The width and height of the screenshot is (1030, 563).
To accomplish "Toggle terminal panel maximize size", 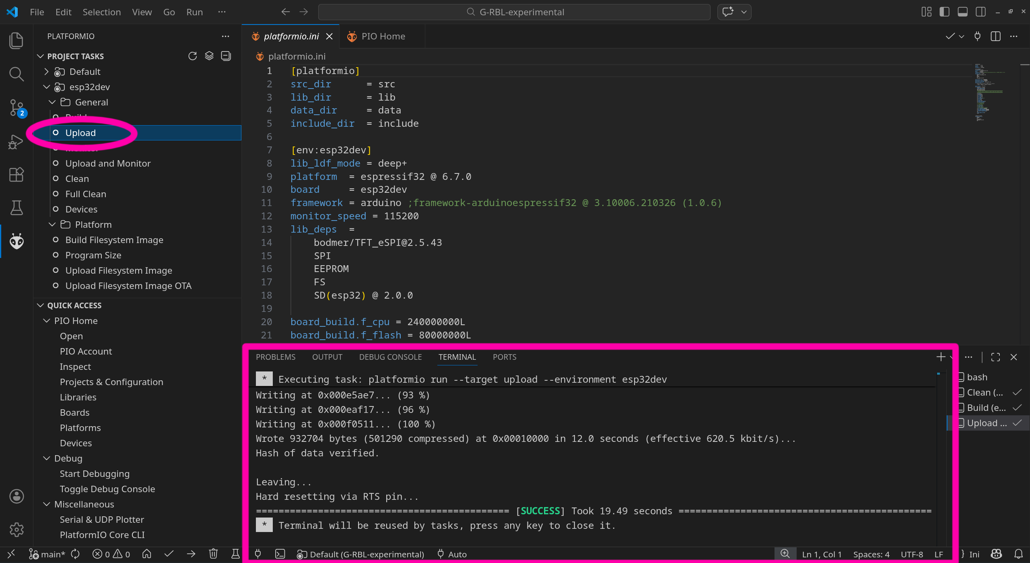I will pyautogui.click(x=995, y=357).
